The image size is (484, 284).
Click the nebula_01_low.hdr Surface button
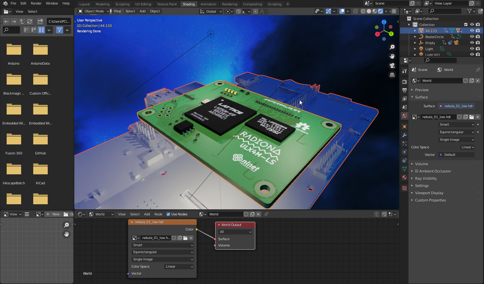(x=456, y=106)
